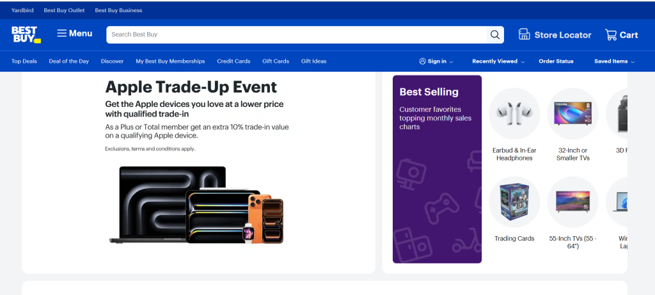Image resolution: width=655 pixels, height=295 pixels.
Task: Open Credit Cards page
Action: click(233, 61)
